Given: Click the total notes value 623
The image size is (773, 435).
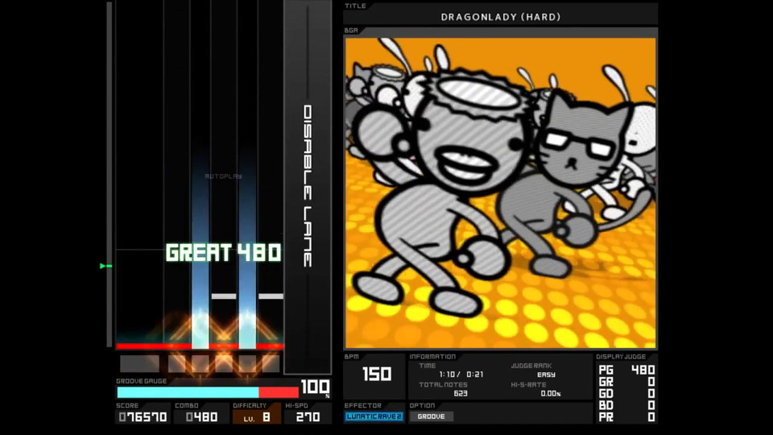Looking at the screenshot, I should (461, 394).
